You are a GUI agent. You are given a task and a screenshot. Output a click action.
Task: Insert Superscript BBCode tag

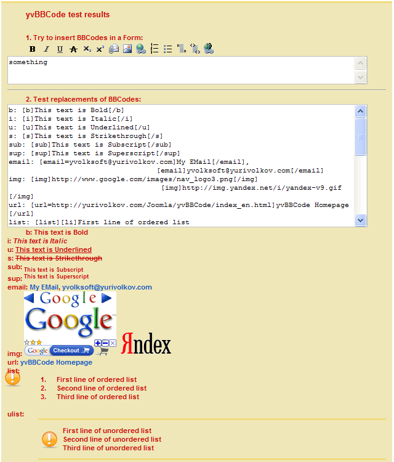(100, 49)
